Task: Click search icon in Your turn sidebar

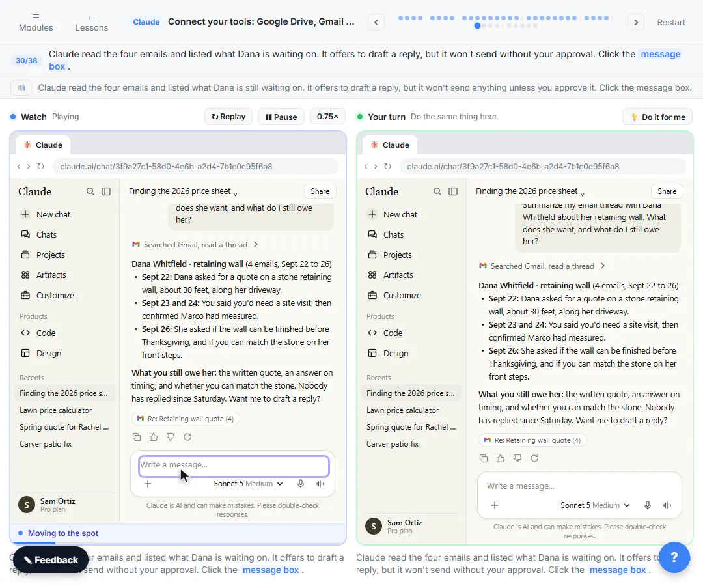Action: (437, 191)
